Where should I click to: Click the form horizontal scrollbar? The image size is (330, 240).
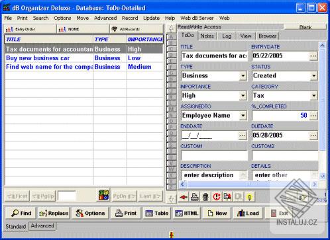point(248,184)
